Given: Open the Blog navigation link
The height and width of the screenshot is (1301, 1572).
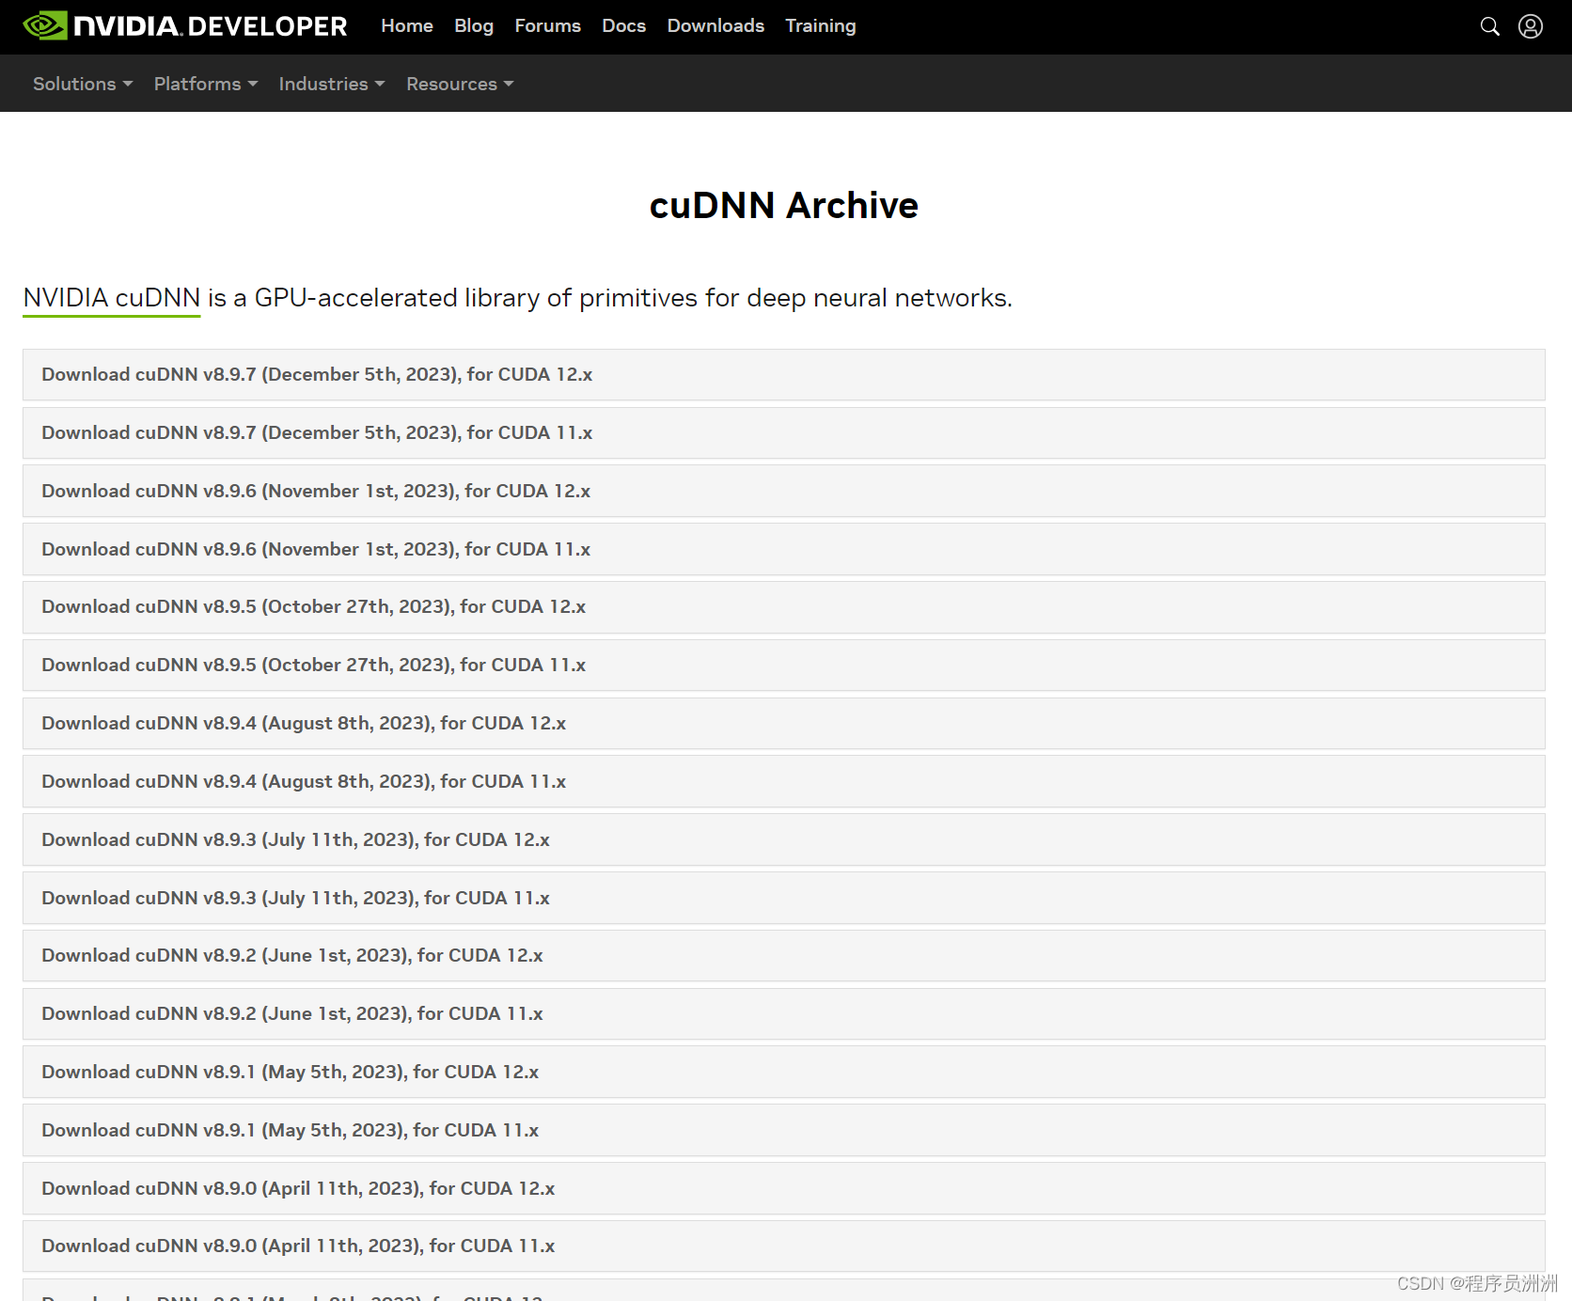Looking at the screenshot, I should [x=474, y=25].
